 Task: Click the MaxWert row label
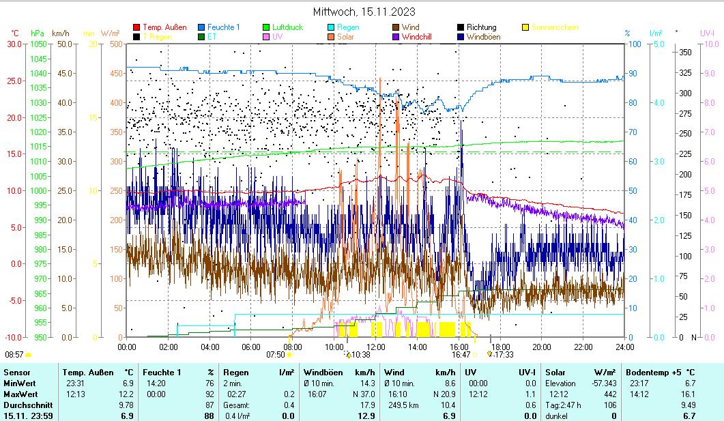click(x=20, y=393)
